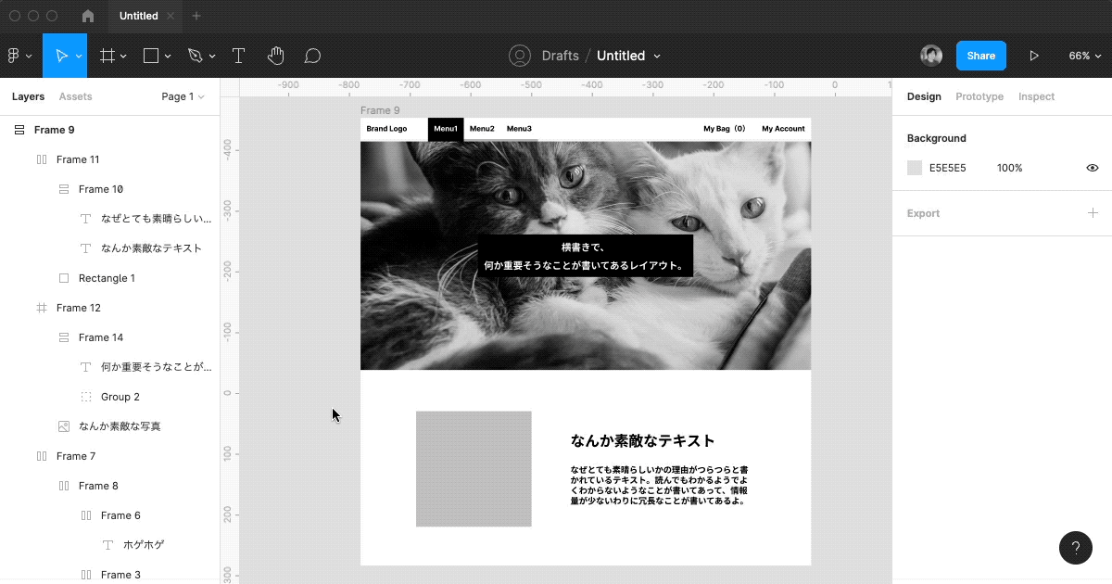
Task: Toggle visibility of the Background fill
Action: click(x=1092, y=168)
